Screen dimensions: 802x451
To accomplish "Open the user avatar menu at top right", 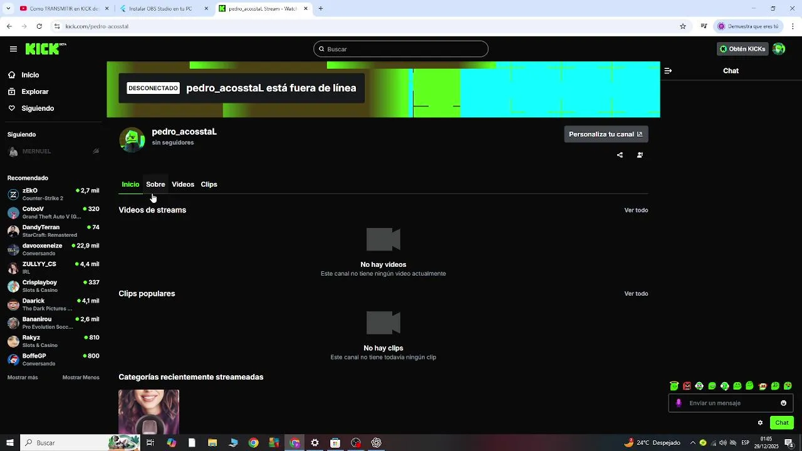I will tap(779, 49).
